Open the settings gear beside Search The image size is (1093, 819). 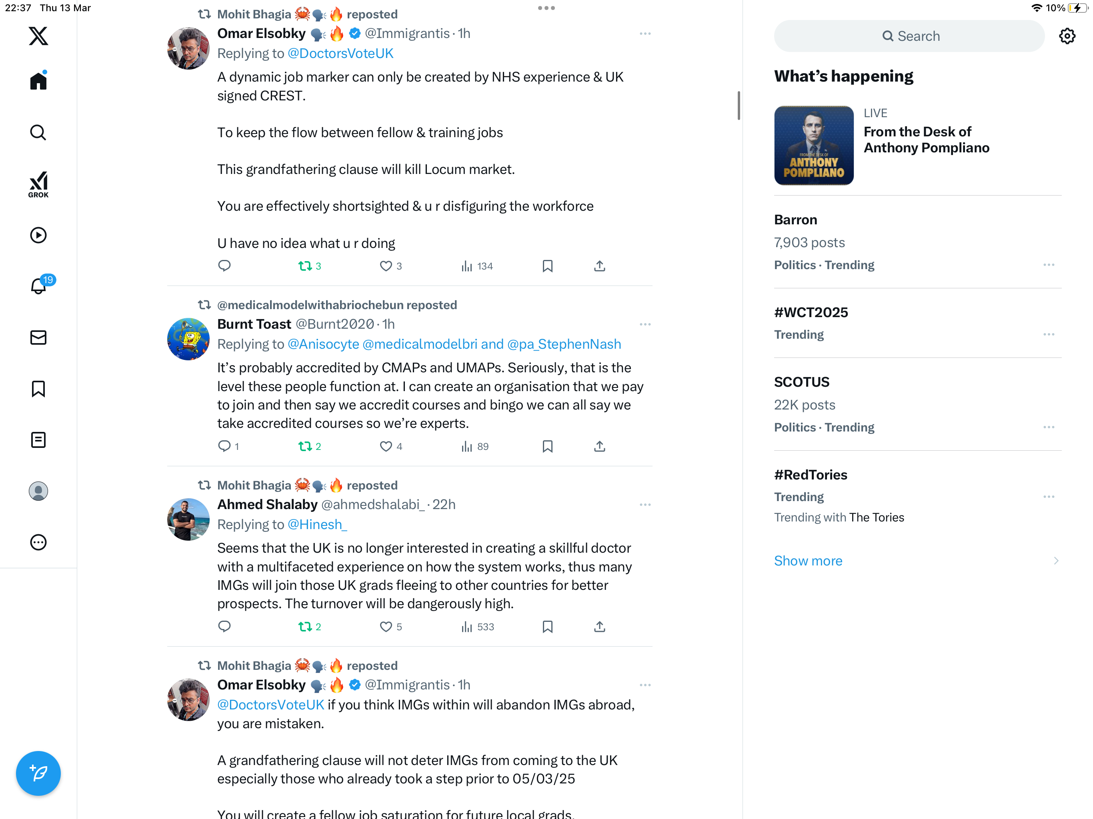(1067, 36)
